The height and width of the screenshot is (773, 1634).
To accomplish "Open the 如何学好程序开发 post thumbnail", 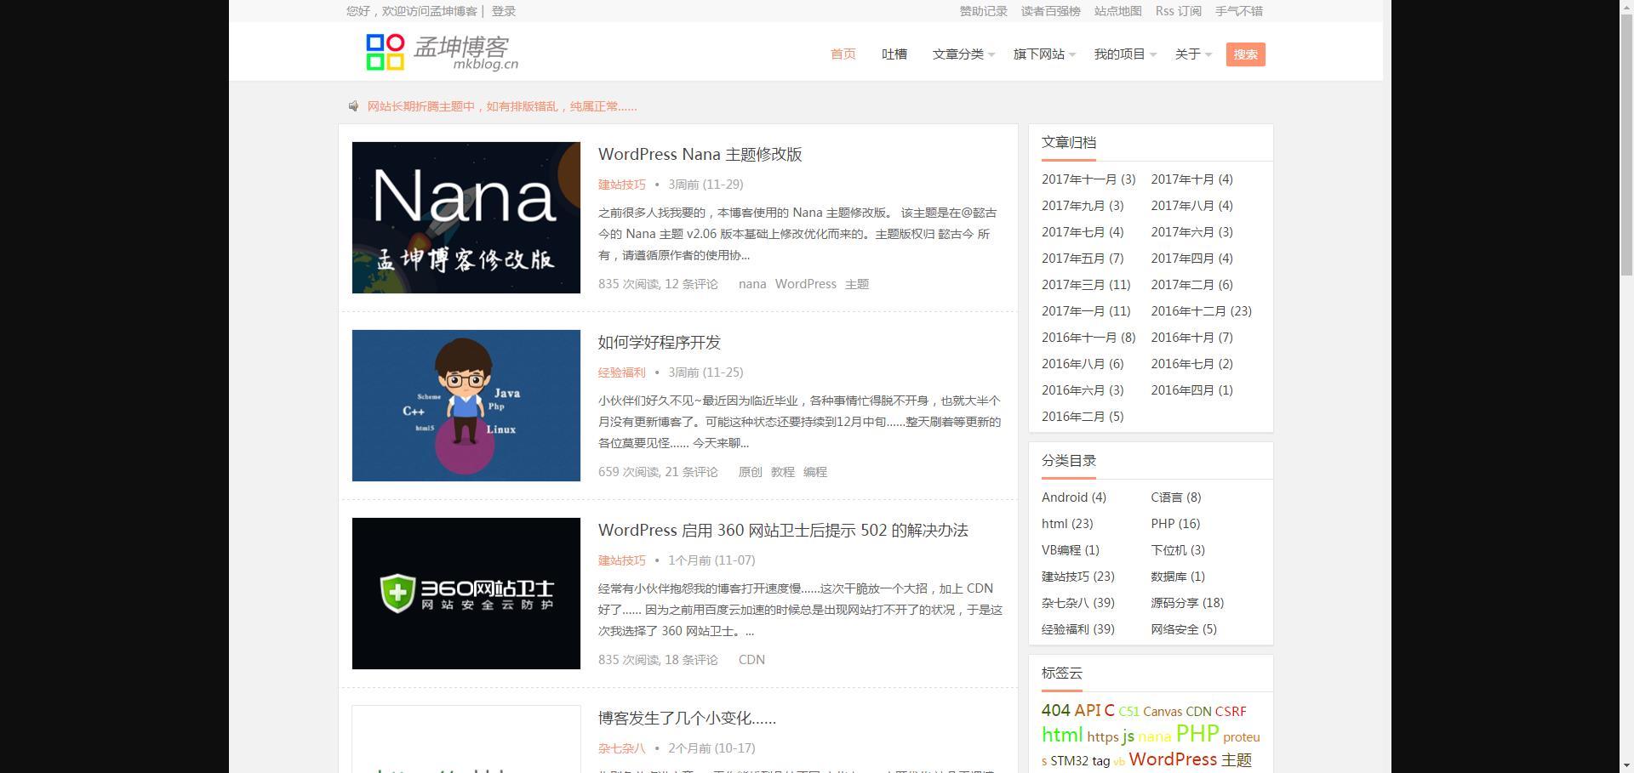I will coord(466,406).
